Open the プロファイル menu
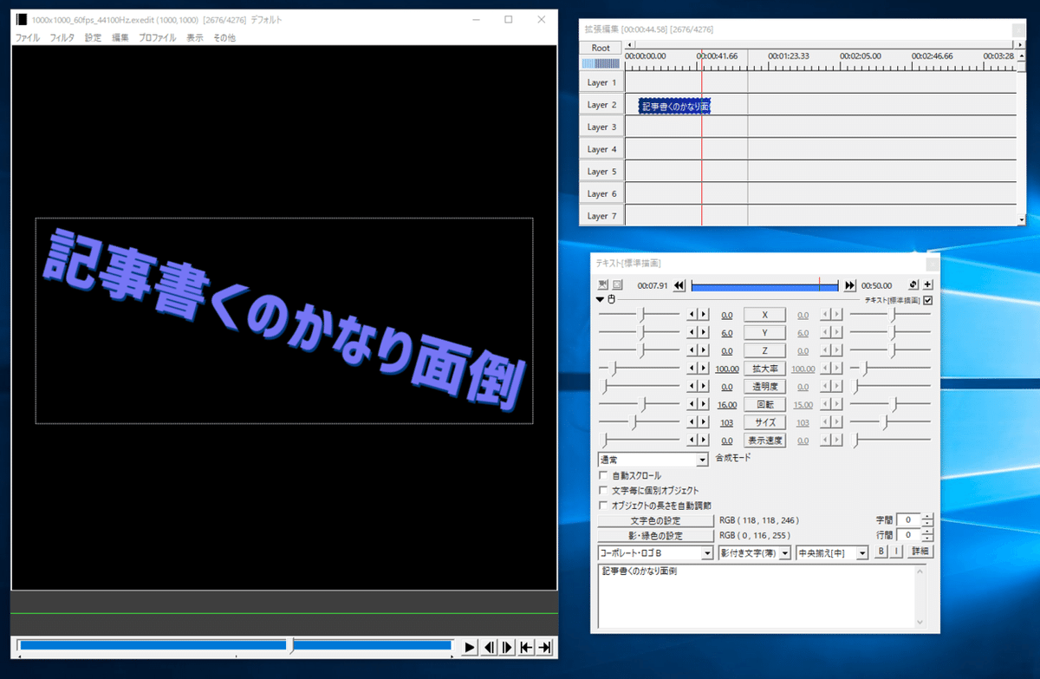Screen dimensions: 1040x679 click(x=158, y=37)
